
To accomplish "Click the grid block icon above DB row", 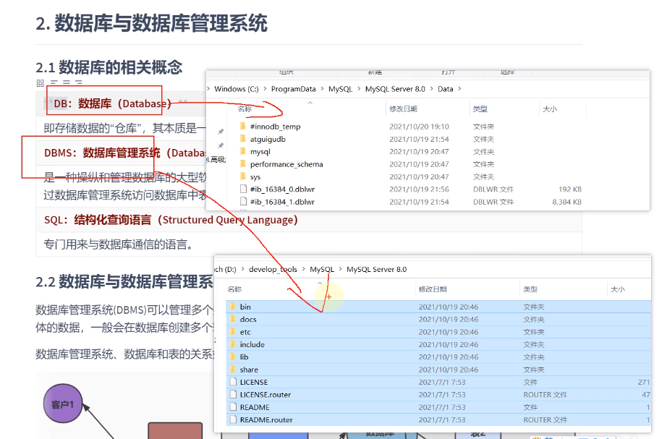I will point(41,83).
